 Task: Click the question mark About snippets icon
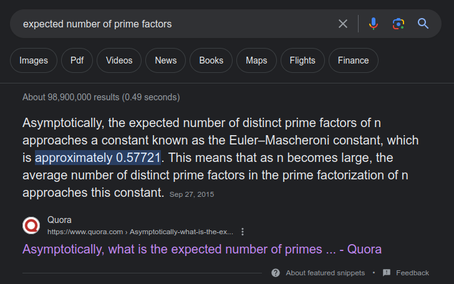pos(276,273)
